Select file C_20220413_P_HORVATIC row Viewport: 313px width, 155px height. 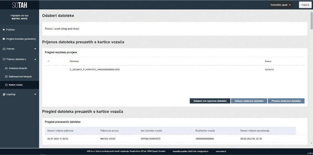(175, 70)
